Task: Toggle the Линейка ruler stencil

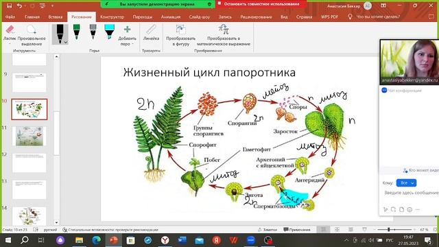Action: coord(151,33)
